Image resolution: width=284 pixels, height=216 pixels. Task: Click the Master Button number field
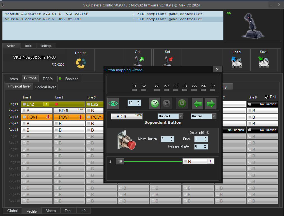[165, 139]
